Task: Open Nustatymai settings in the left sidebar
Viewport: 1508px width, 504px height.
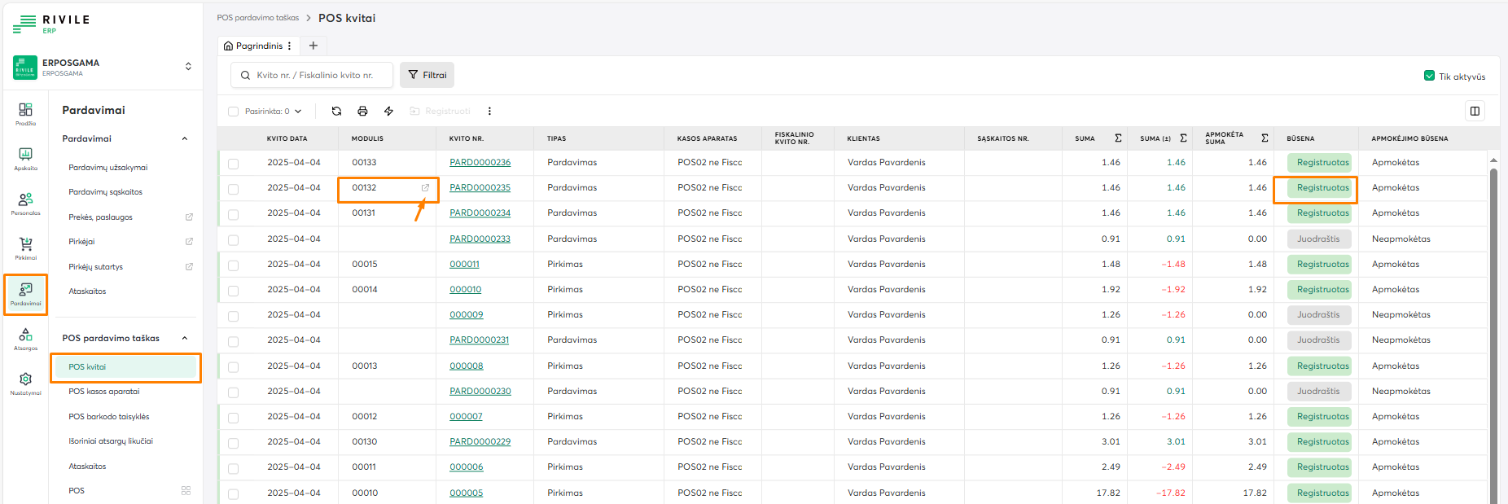Action: 26,383
